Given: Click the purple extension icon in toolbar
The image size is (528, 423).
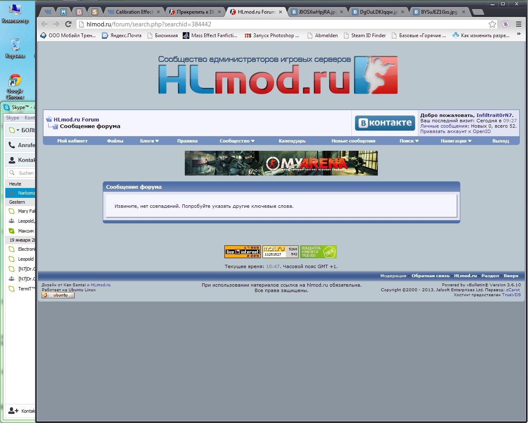Looking at the screenshot, I should (506, 24).
